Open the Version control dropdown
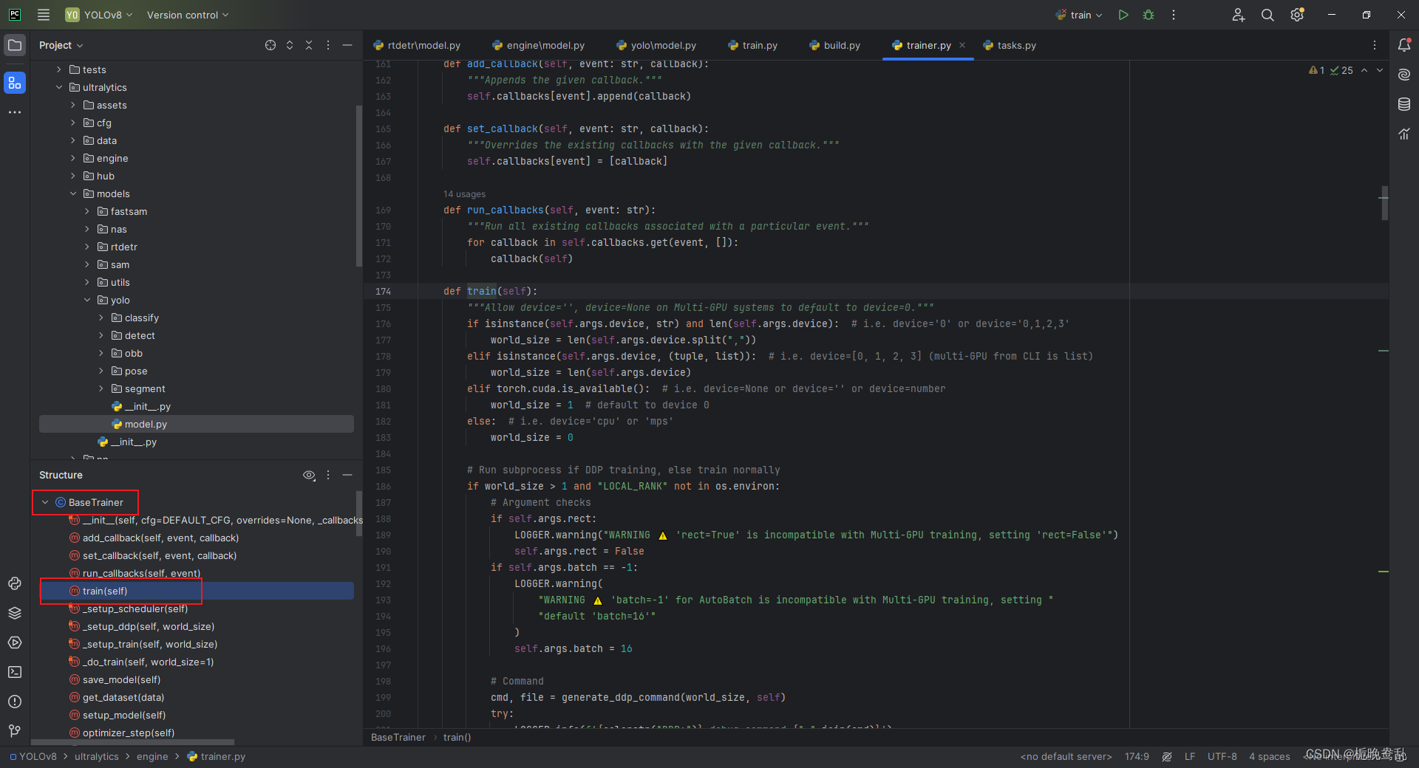 [188, 15]
